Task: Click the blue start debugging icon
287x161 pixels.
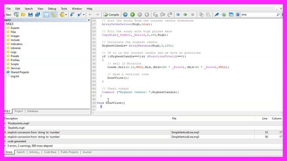Action: coord(125,15)
